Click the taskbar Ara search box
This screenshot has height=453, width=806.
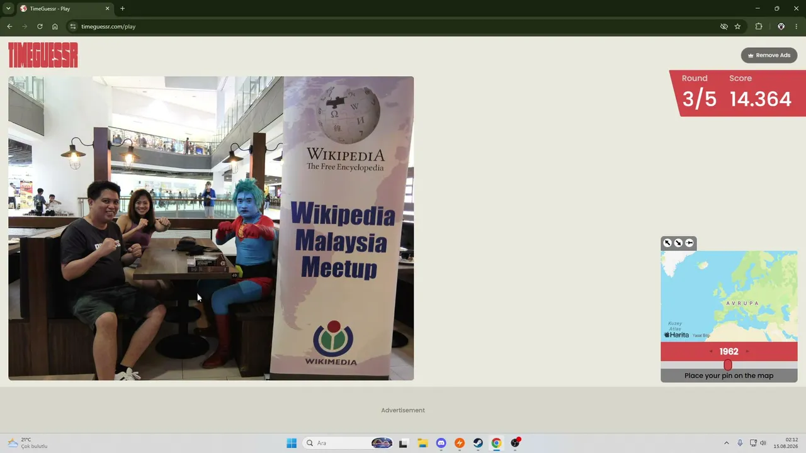coord(349,443)
